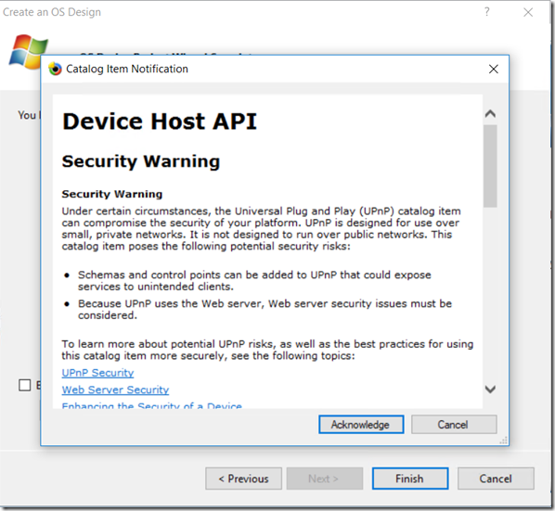The height and width of the screenshot is (511, 555).
Task: Click the Device Host API heading
Action: click(160, 121)
